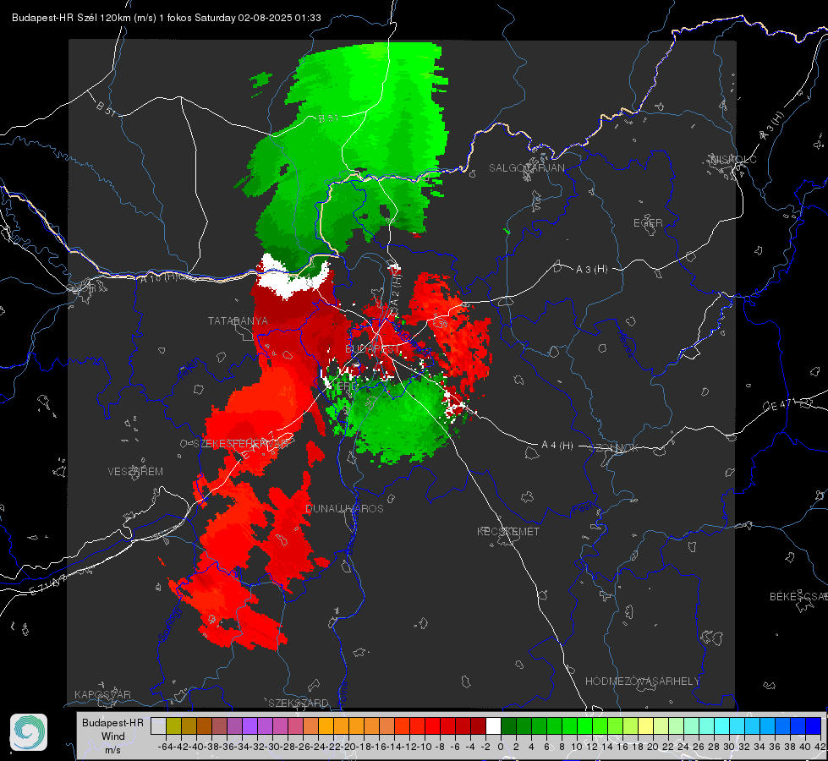This screenshot has height=761, width=828.
Task: Click the SZÉKESFEHÉRVÁR city label
Action: [x=243, y=443]
